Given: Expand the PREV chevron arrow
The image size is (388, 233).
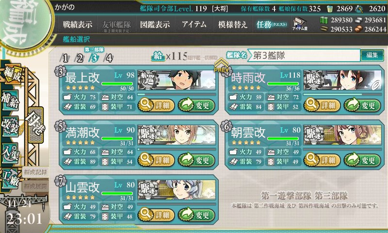Looking at the screenshot, I should 221,66.
